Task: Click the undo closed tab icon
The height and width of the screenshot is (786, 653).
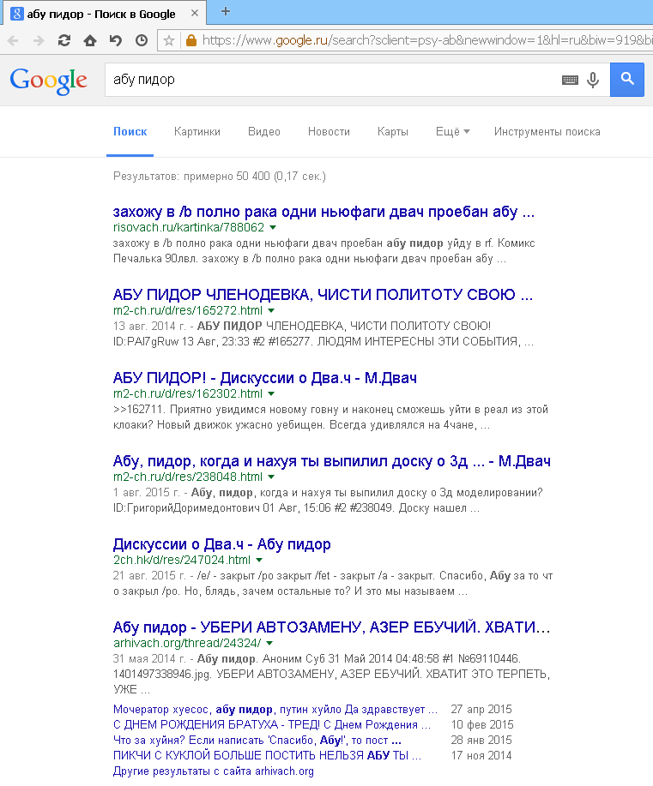Action: [x=116, y=40]
